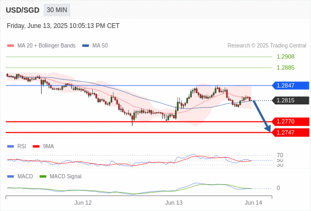Click the RSI 70 level label
311x211 pixels.
[280, 155]
